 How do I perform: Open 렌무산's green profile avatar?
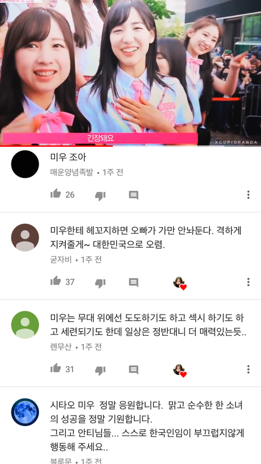(x=25, y=324)
